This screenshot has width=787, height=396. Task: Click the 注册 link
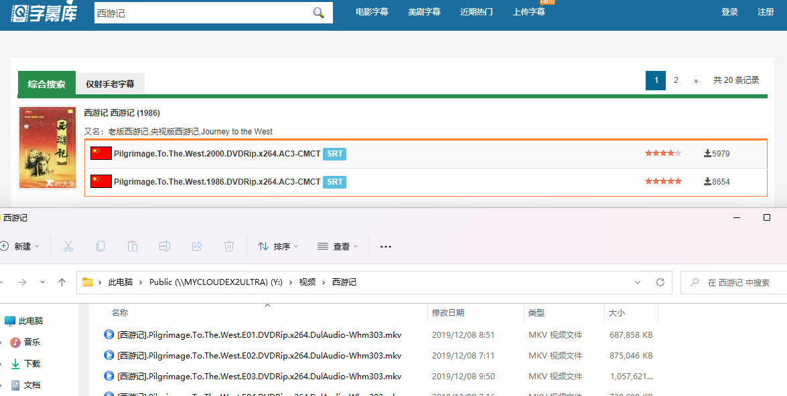(766, 12)
